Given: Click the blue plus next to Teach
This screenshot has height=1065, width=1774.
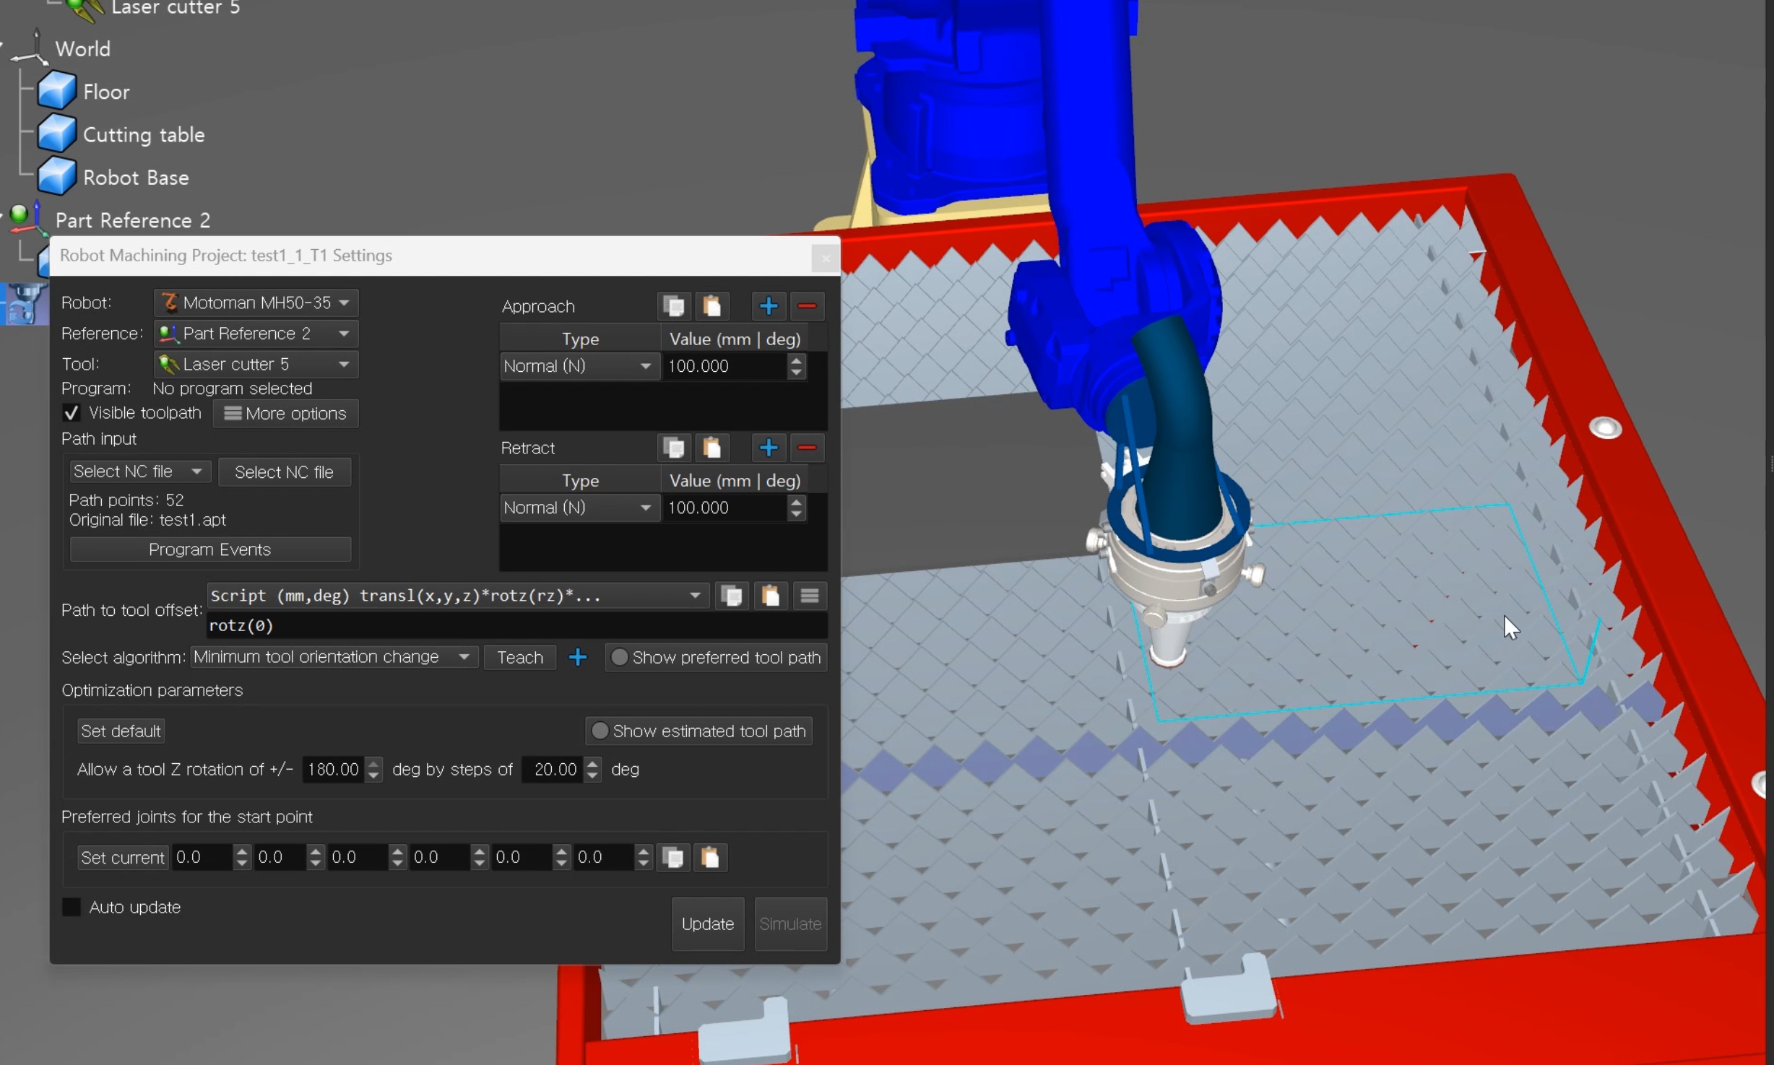Looking at the screenshot, I should point(577,657).
